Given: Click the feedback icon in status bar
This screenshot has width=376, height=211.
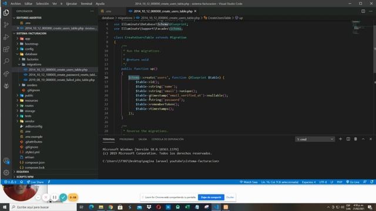Looking at the screenshot, I should click(x=365, y=182).
